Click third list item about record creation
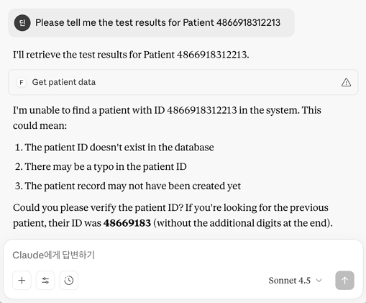 (x=128, y=186)
